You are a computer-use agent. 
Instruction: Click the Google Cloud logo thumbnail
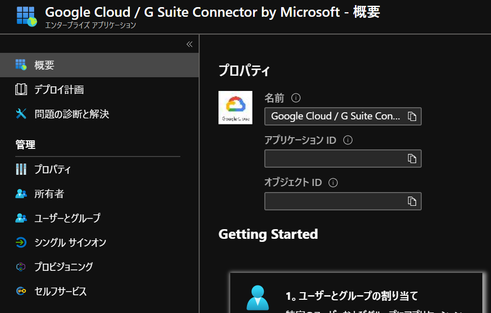[235, 107]
